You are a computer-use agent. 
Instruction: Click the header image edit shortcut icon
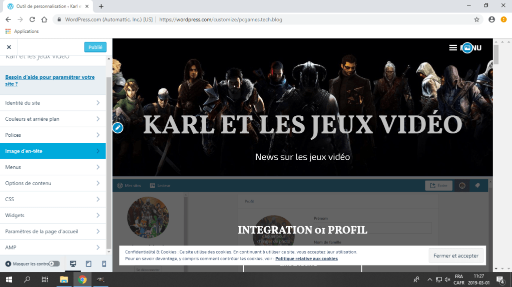tap(467, 48)
